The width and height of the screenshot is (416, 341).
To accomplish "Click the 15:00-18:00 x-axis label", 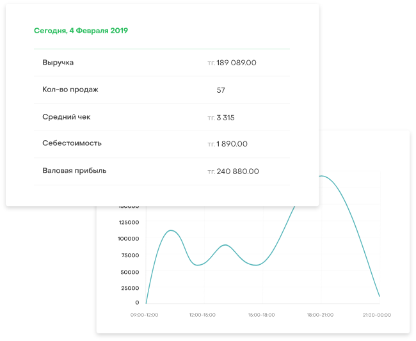I will [x=262, y=315].
